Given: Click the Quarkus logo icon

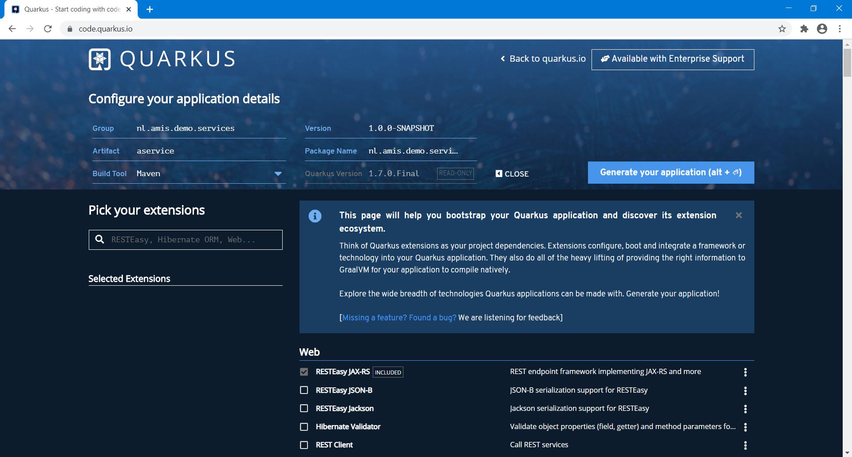Looking at the screenshot, I should [99, 59].
